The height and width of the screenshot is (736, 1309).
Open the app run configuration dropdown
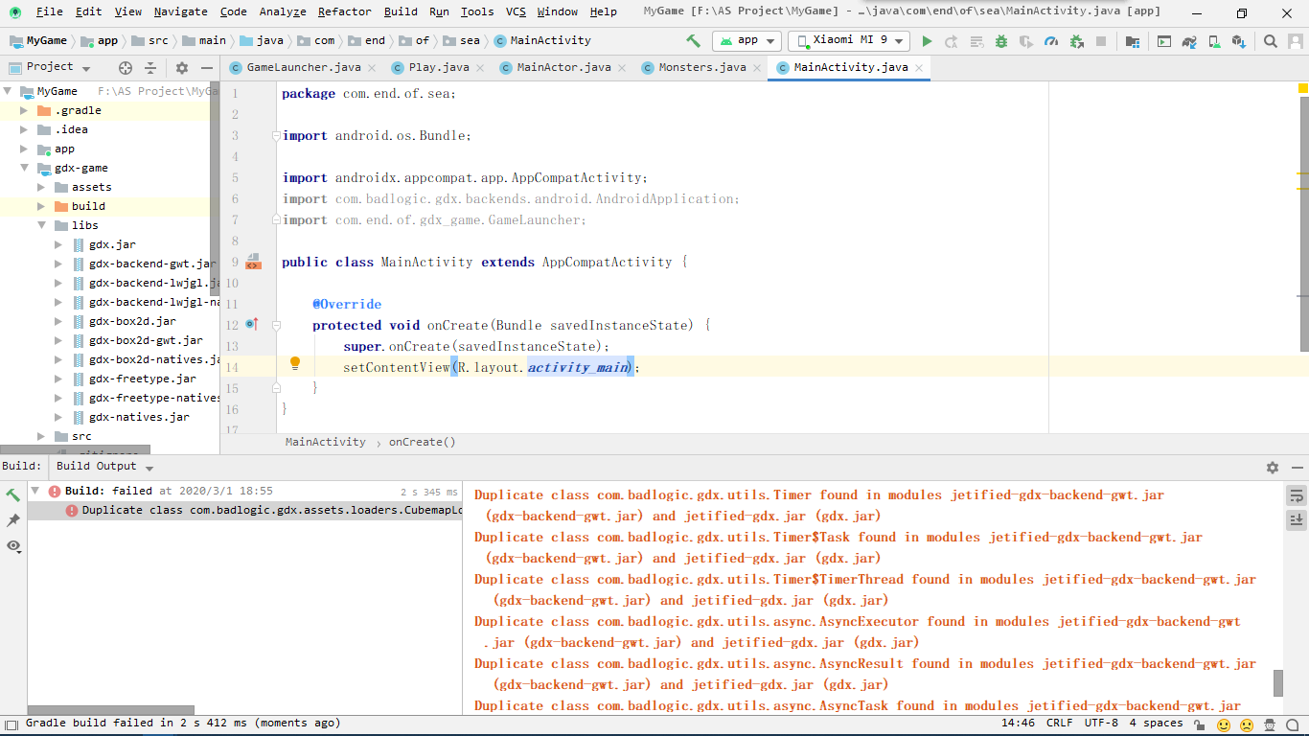(746, 41)
